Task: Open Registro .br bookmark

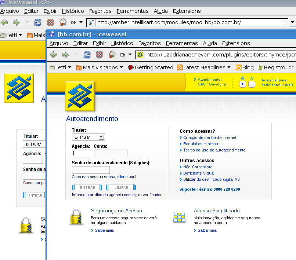Action: [x=276, y=67]
